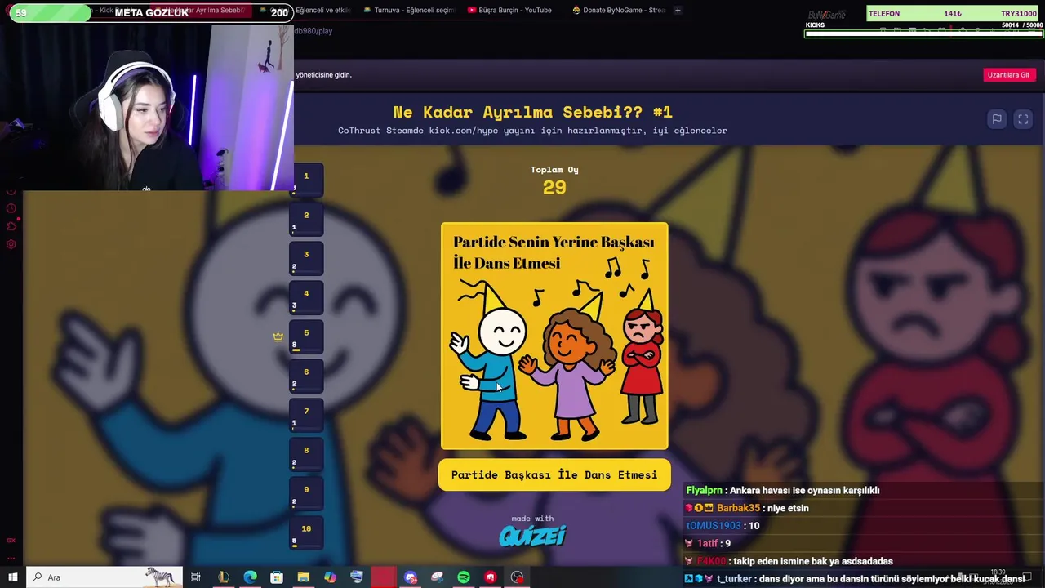Open the red rounded app icon after Spotify

tap(490, 577)
